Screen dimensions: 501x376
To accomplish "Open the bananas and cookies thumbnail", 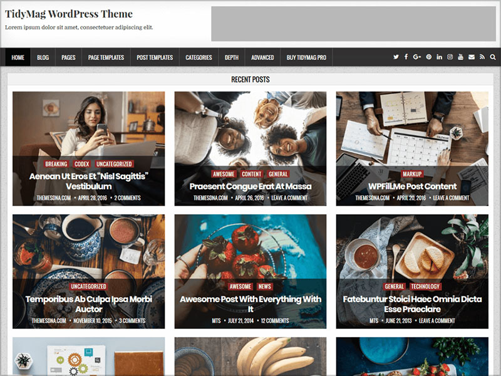I will (x=250, y=356).
